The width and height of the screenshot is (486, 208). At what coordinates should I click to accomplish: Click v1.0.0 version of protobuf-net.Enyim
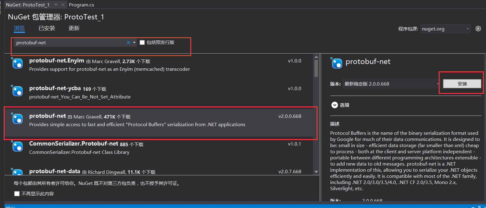tap(294, 61)
